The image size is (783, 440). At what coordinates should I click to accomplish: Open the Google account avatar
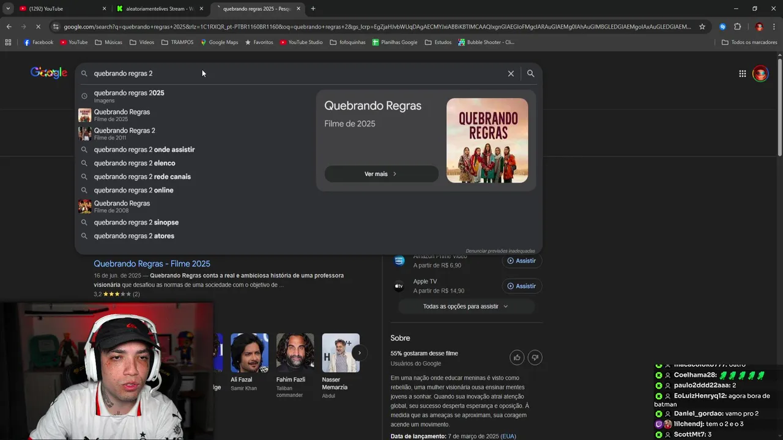pyautogui.click(x=760, y=74)
